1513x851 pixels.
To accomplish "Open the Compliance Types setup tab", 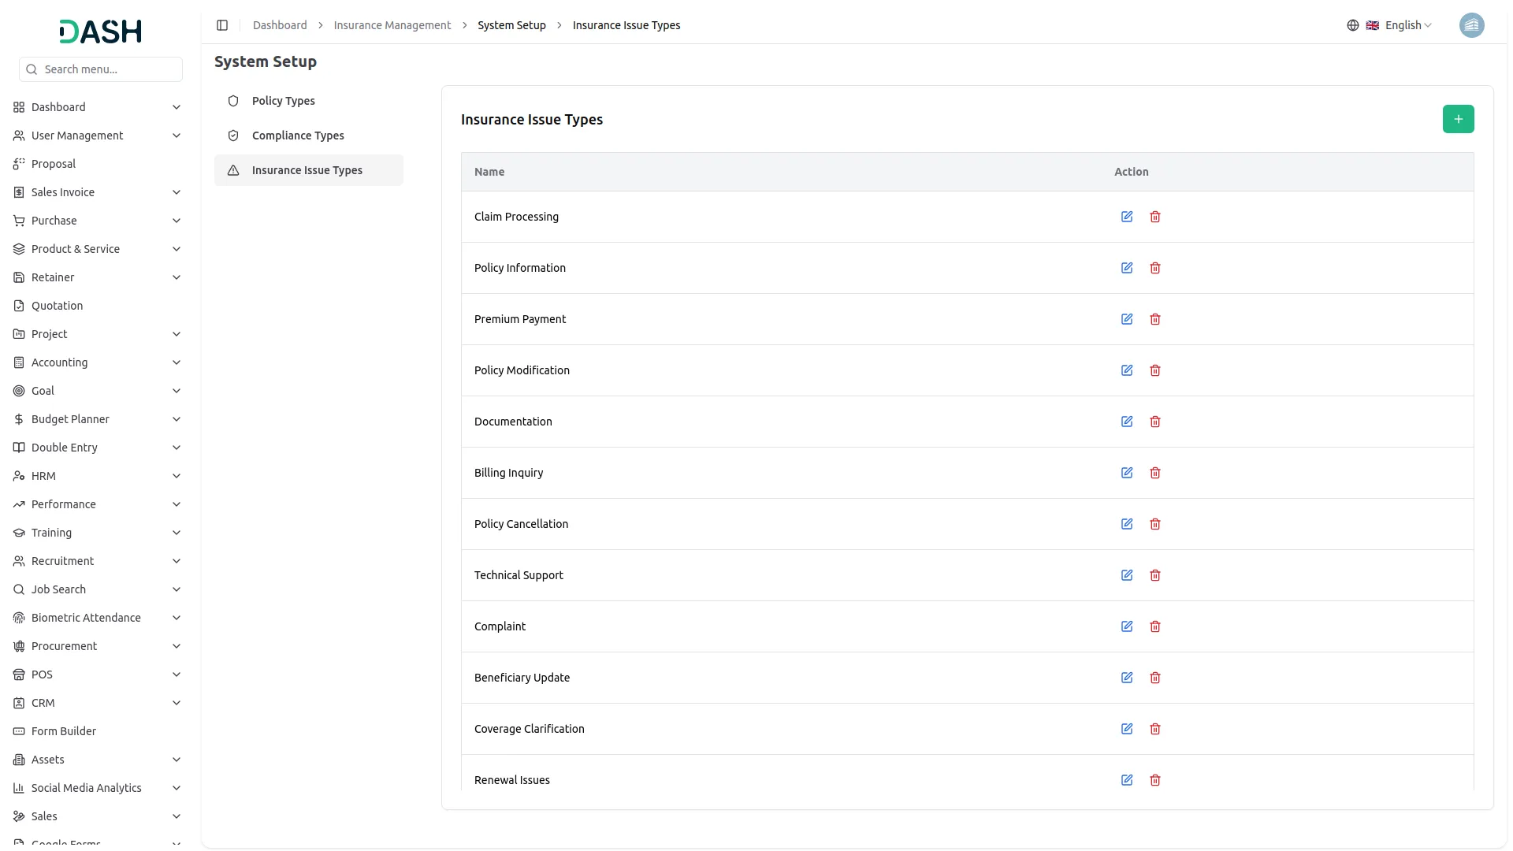I will (x=298, y=136).
